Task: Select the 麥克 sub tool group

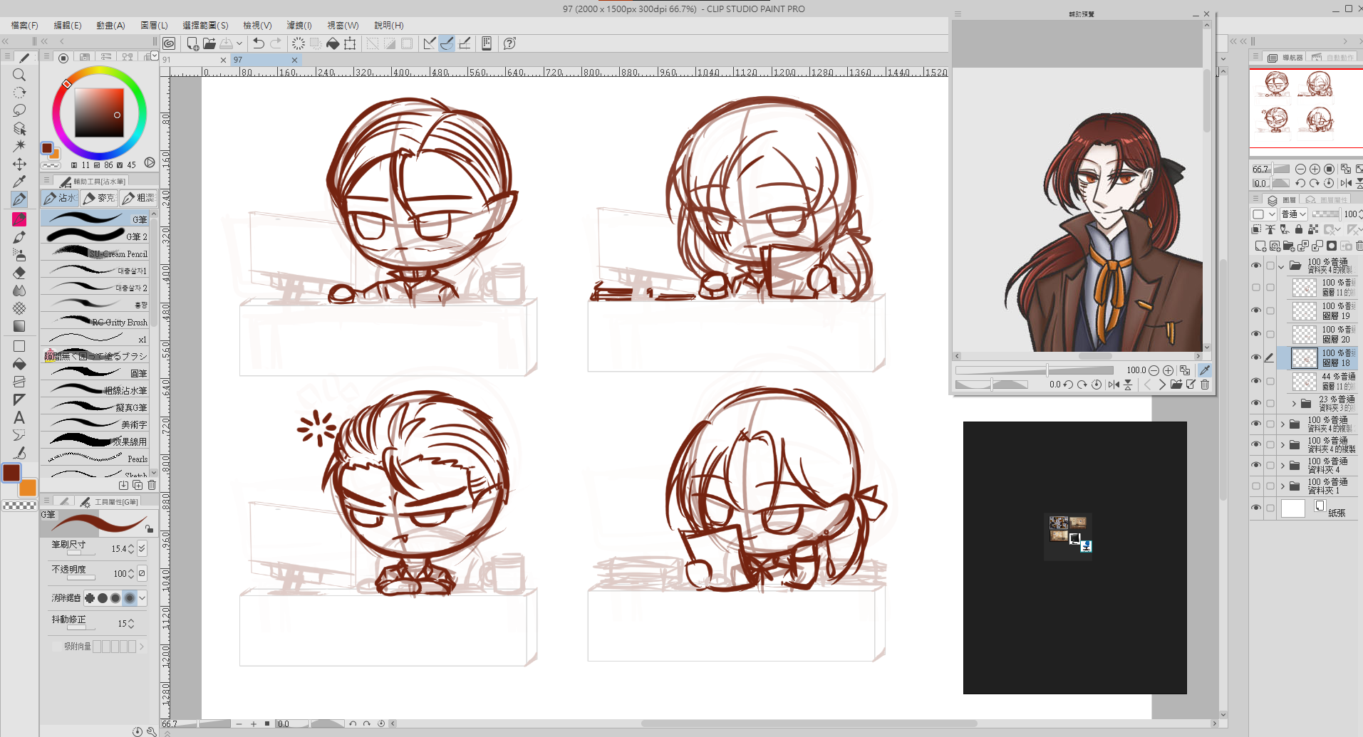Action: point(99,198)
